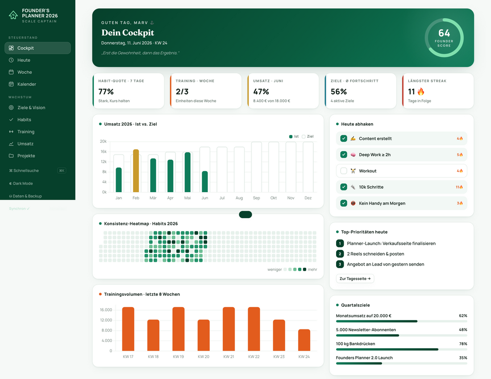Uncheck the Content erstellt habit checkbox
Viewport: 491px width, 379px height.
344,139
